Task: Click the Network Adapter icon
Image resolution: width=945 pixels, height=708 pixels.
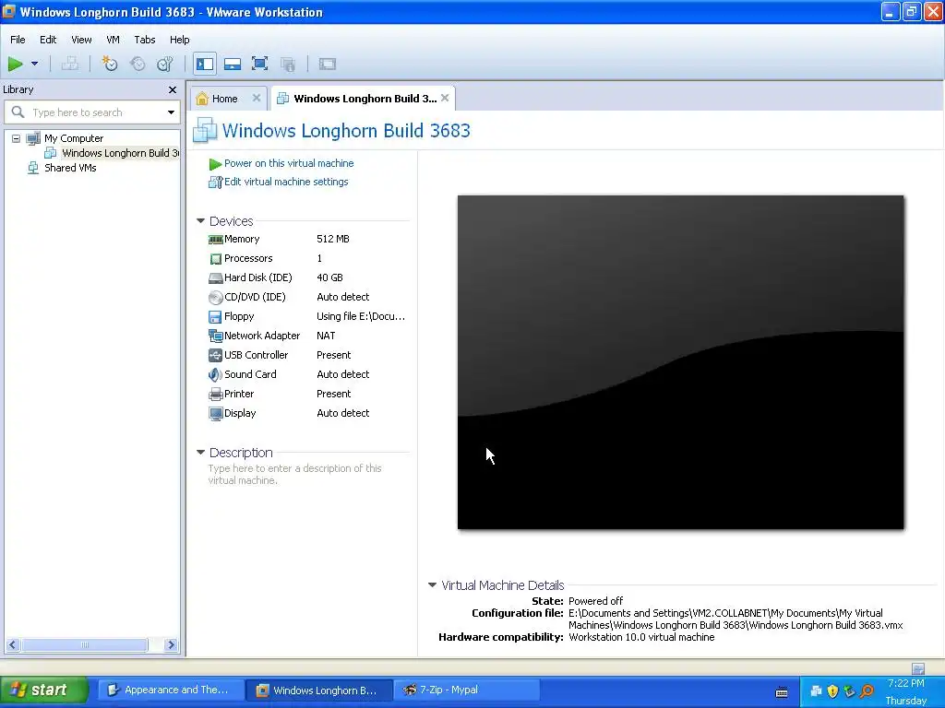Action: click(x=215, y=336)
